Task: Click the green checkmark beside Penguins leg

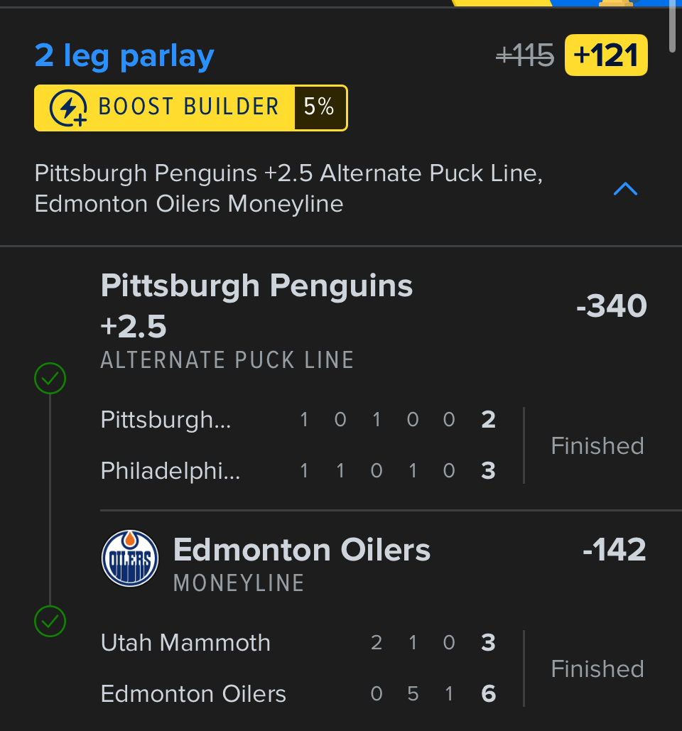Action: (x=50, y=379)
